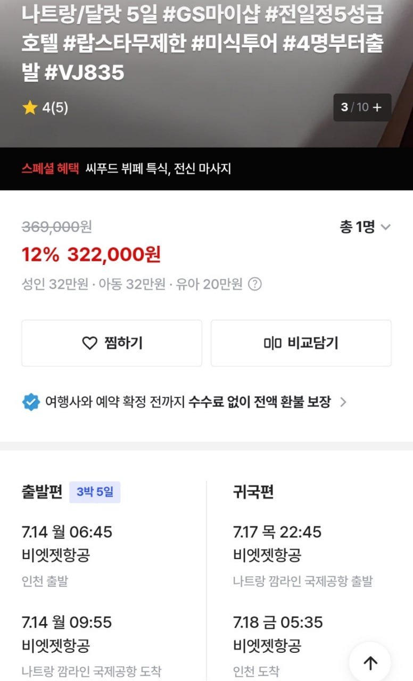Click the plus icon on image counter

[377, 107]
